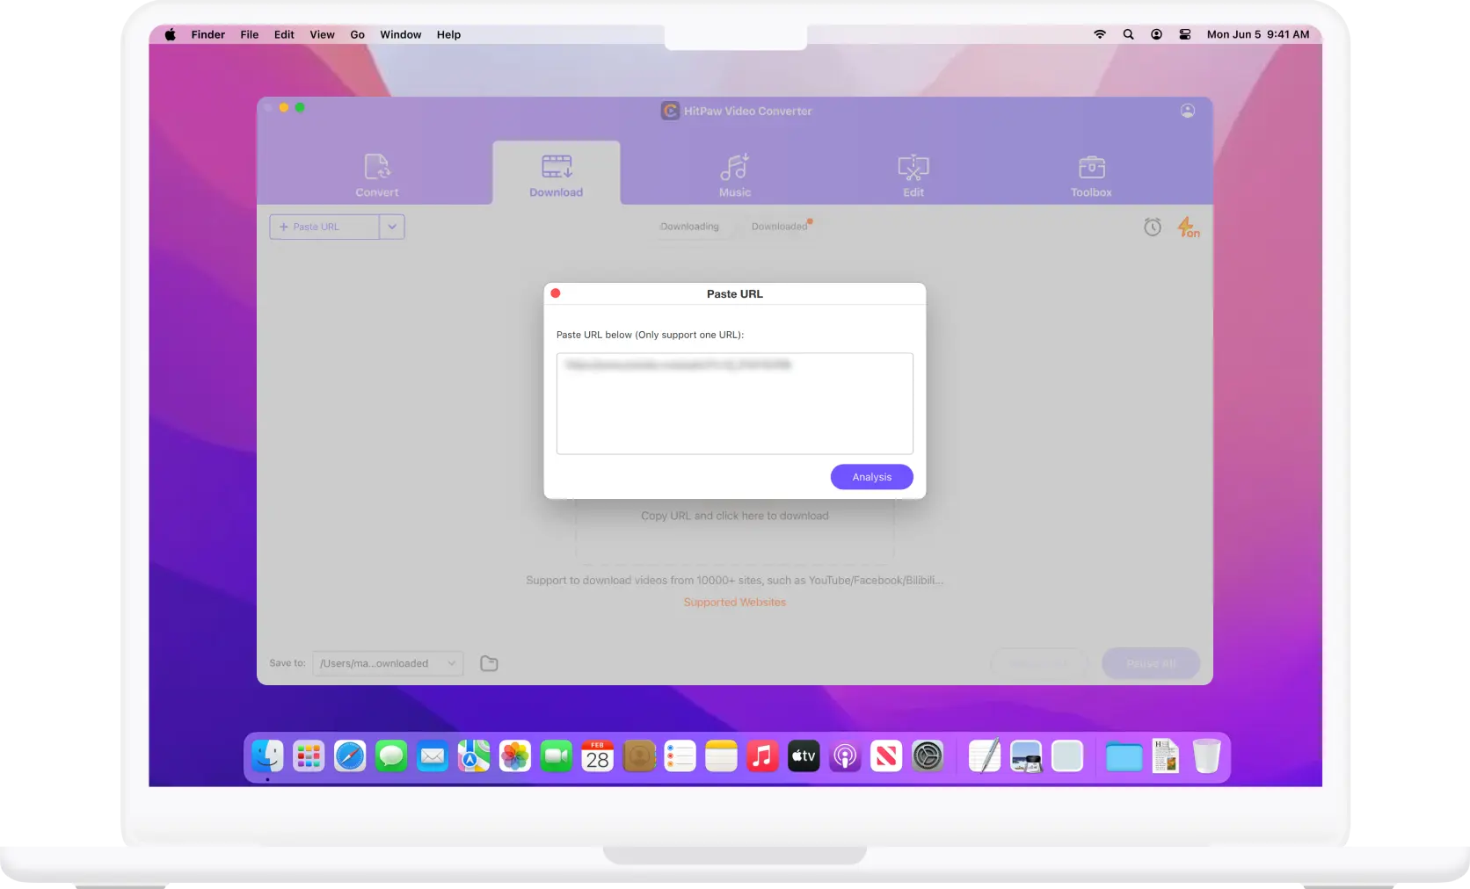
Task: Open Music app in the Dock
Action: [762, 756]
